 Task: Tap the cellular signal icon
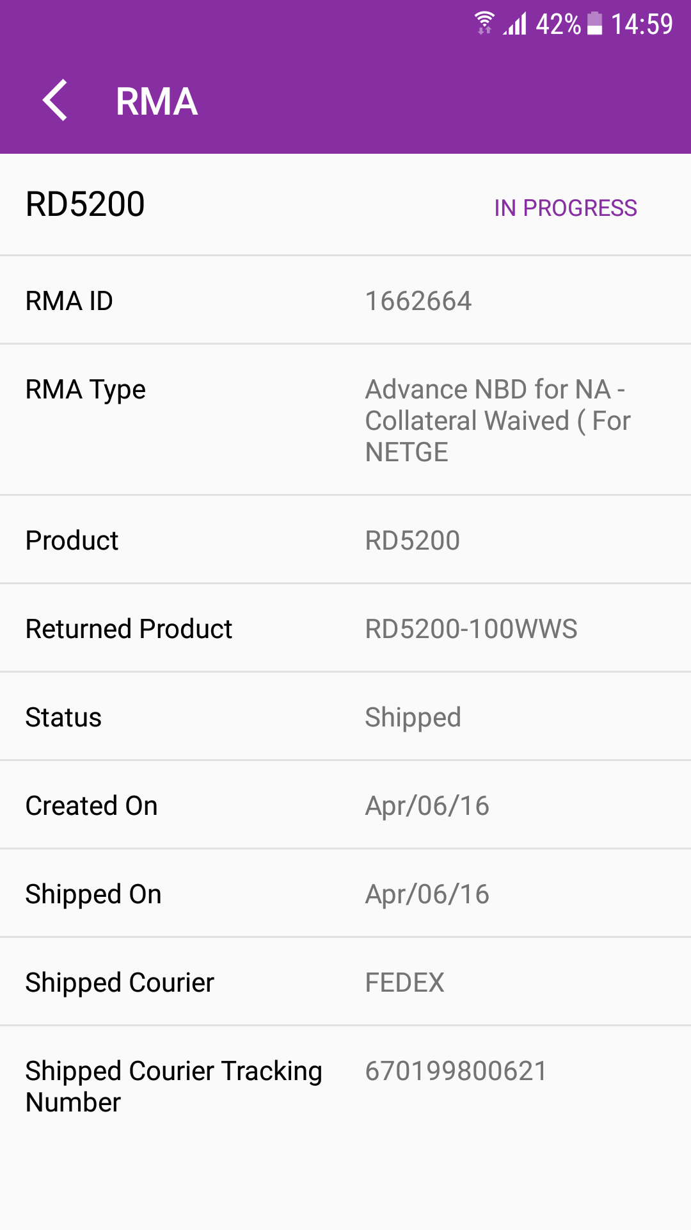pos(515,24)
